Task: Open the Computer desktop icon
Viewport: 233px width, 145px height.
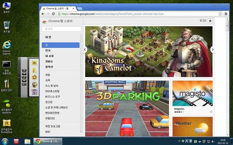Action: (x=6, y=7)
